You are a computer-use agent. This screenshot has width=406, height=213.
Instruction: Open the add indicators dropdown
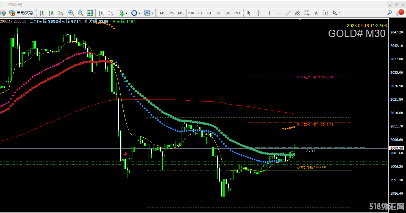coord(123,13)
